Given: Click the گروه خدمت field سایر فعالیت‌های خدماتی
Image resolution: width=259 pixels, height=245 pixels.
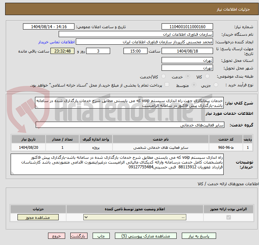Looking at the screenshot, I should [130, 125].
